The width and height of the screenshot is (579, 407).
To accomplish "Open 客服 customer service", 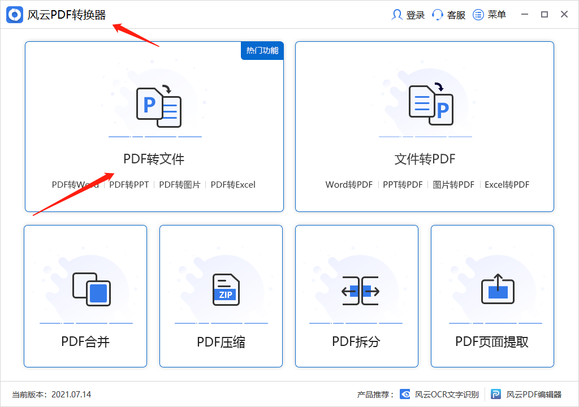I will pyautogui.click(x=456, y=15).
